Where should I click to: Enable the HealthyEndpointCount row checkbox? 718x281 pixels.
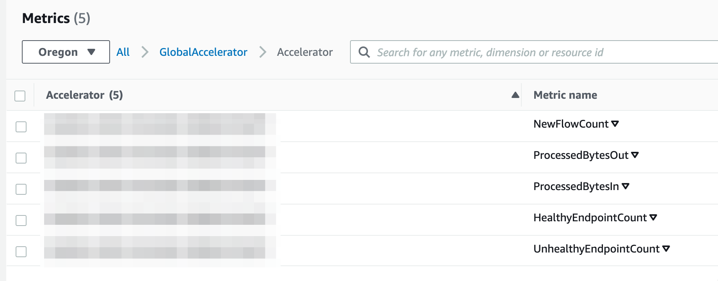point(21,221)
